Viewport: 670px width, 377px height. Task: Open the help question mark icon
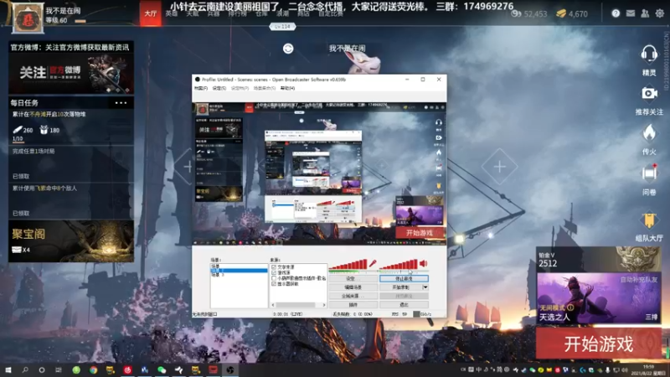coord(616,13)
